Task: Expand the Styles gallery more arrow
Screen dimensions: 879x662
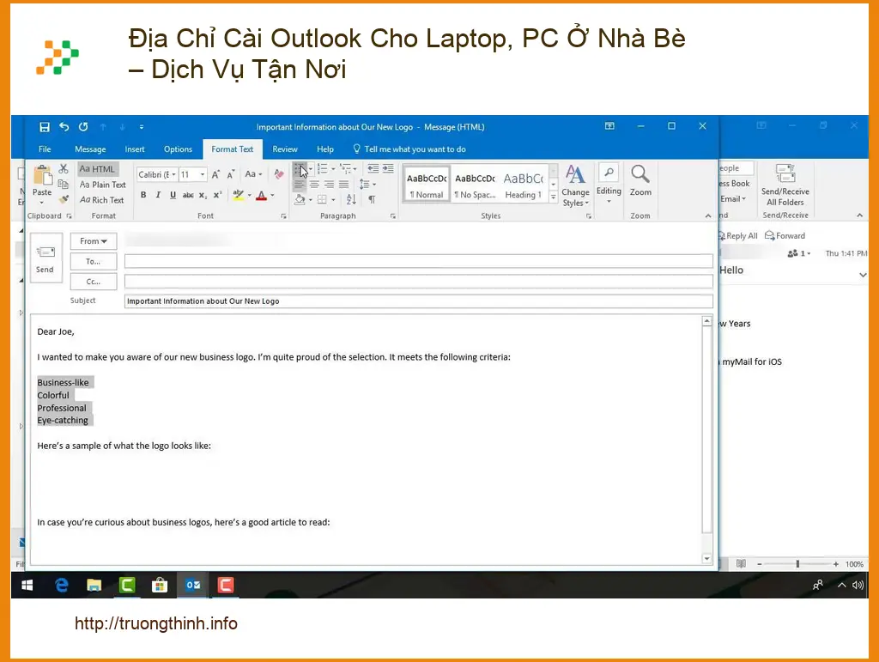Action: (554, 197)
